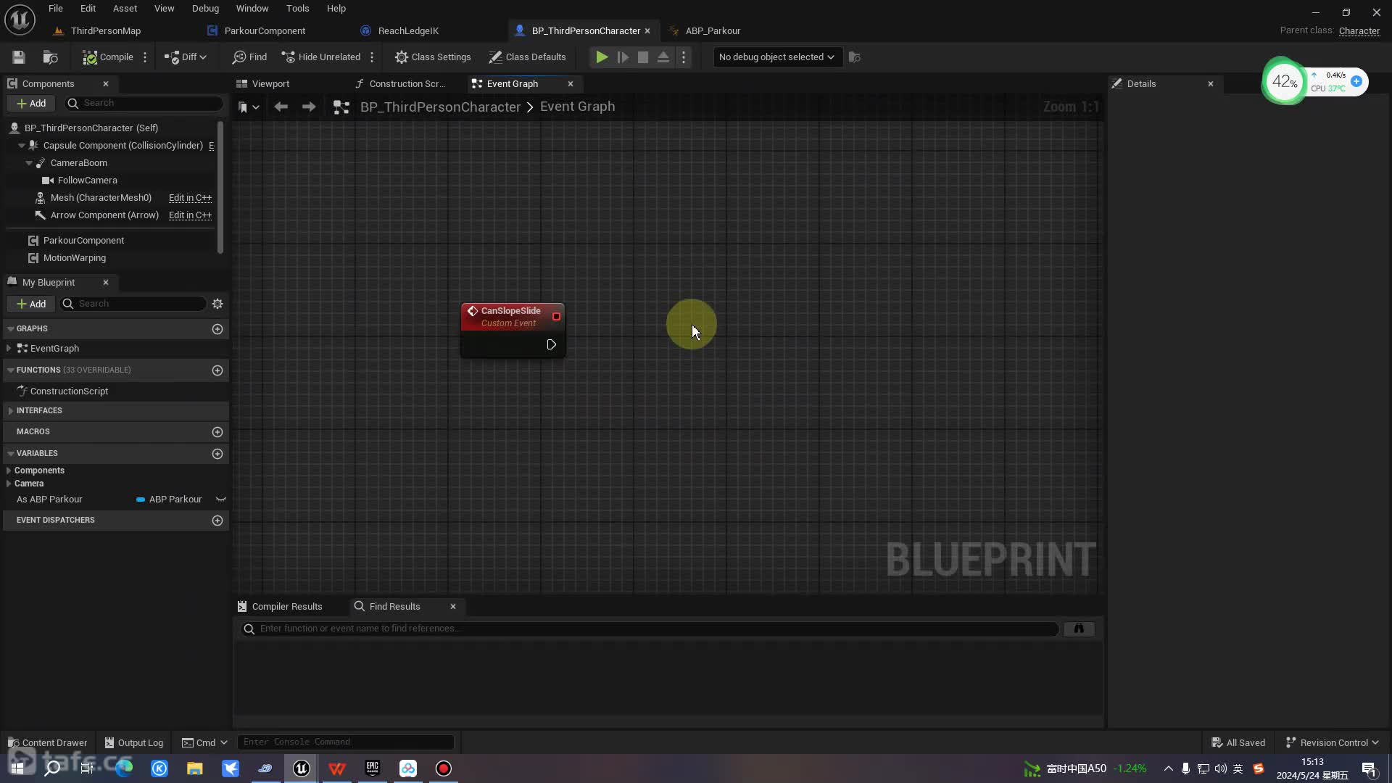Add a new component
Image resolution: width=1392 pixels, height=783 pixels.
tap(31, 104)
